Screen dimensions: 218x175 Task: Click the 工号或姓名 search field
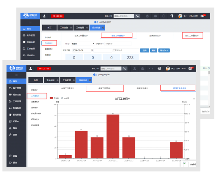pyautogui.click(x=126, y=50)
